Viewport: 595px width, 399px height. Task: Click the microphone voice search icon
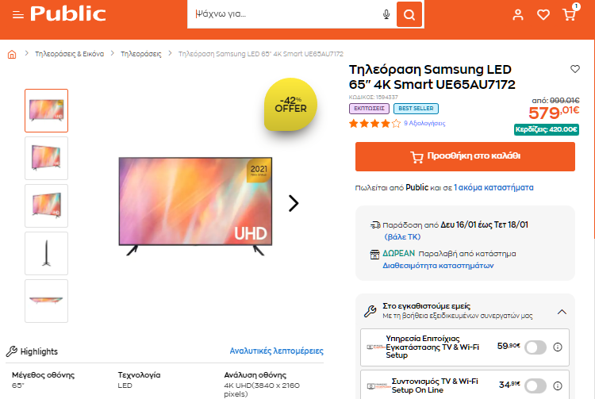coord(386,14)
